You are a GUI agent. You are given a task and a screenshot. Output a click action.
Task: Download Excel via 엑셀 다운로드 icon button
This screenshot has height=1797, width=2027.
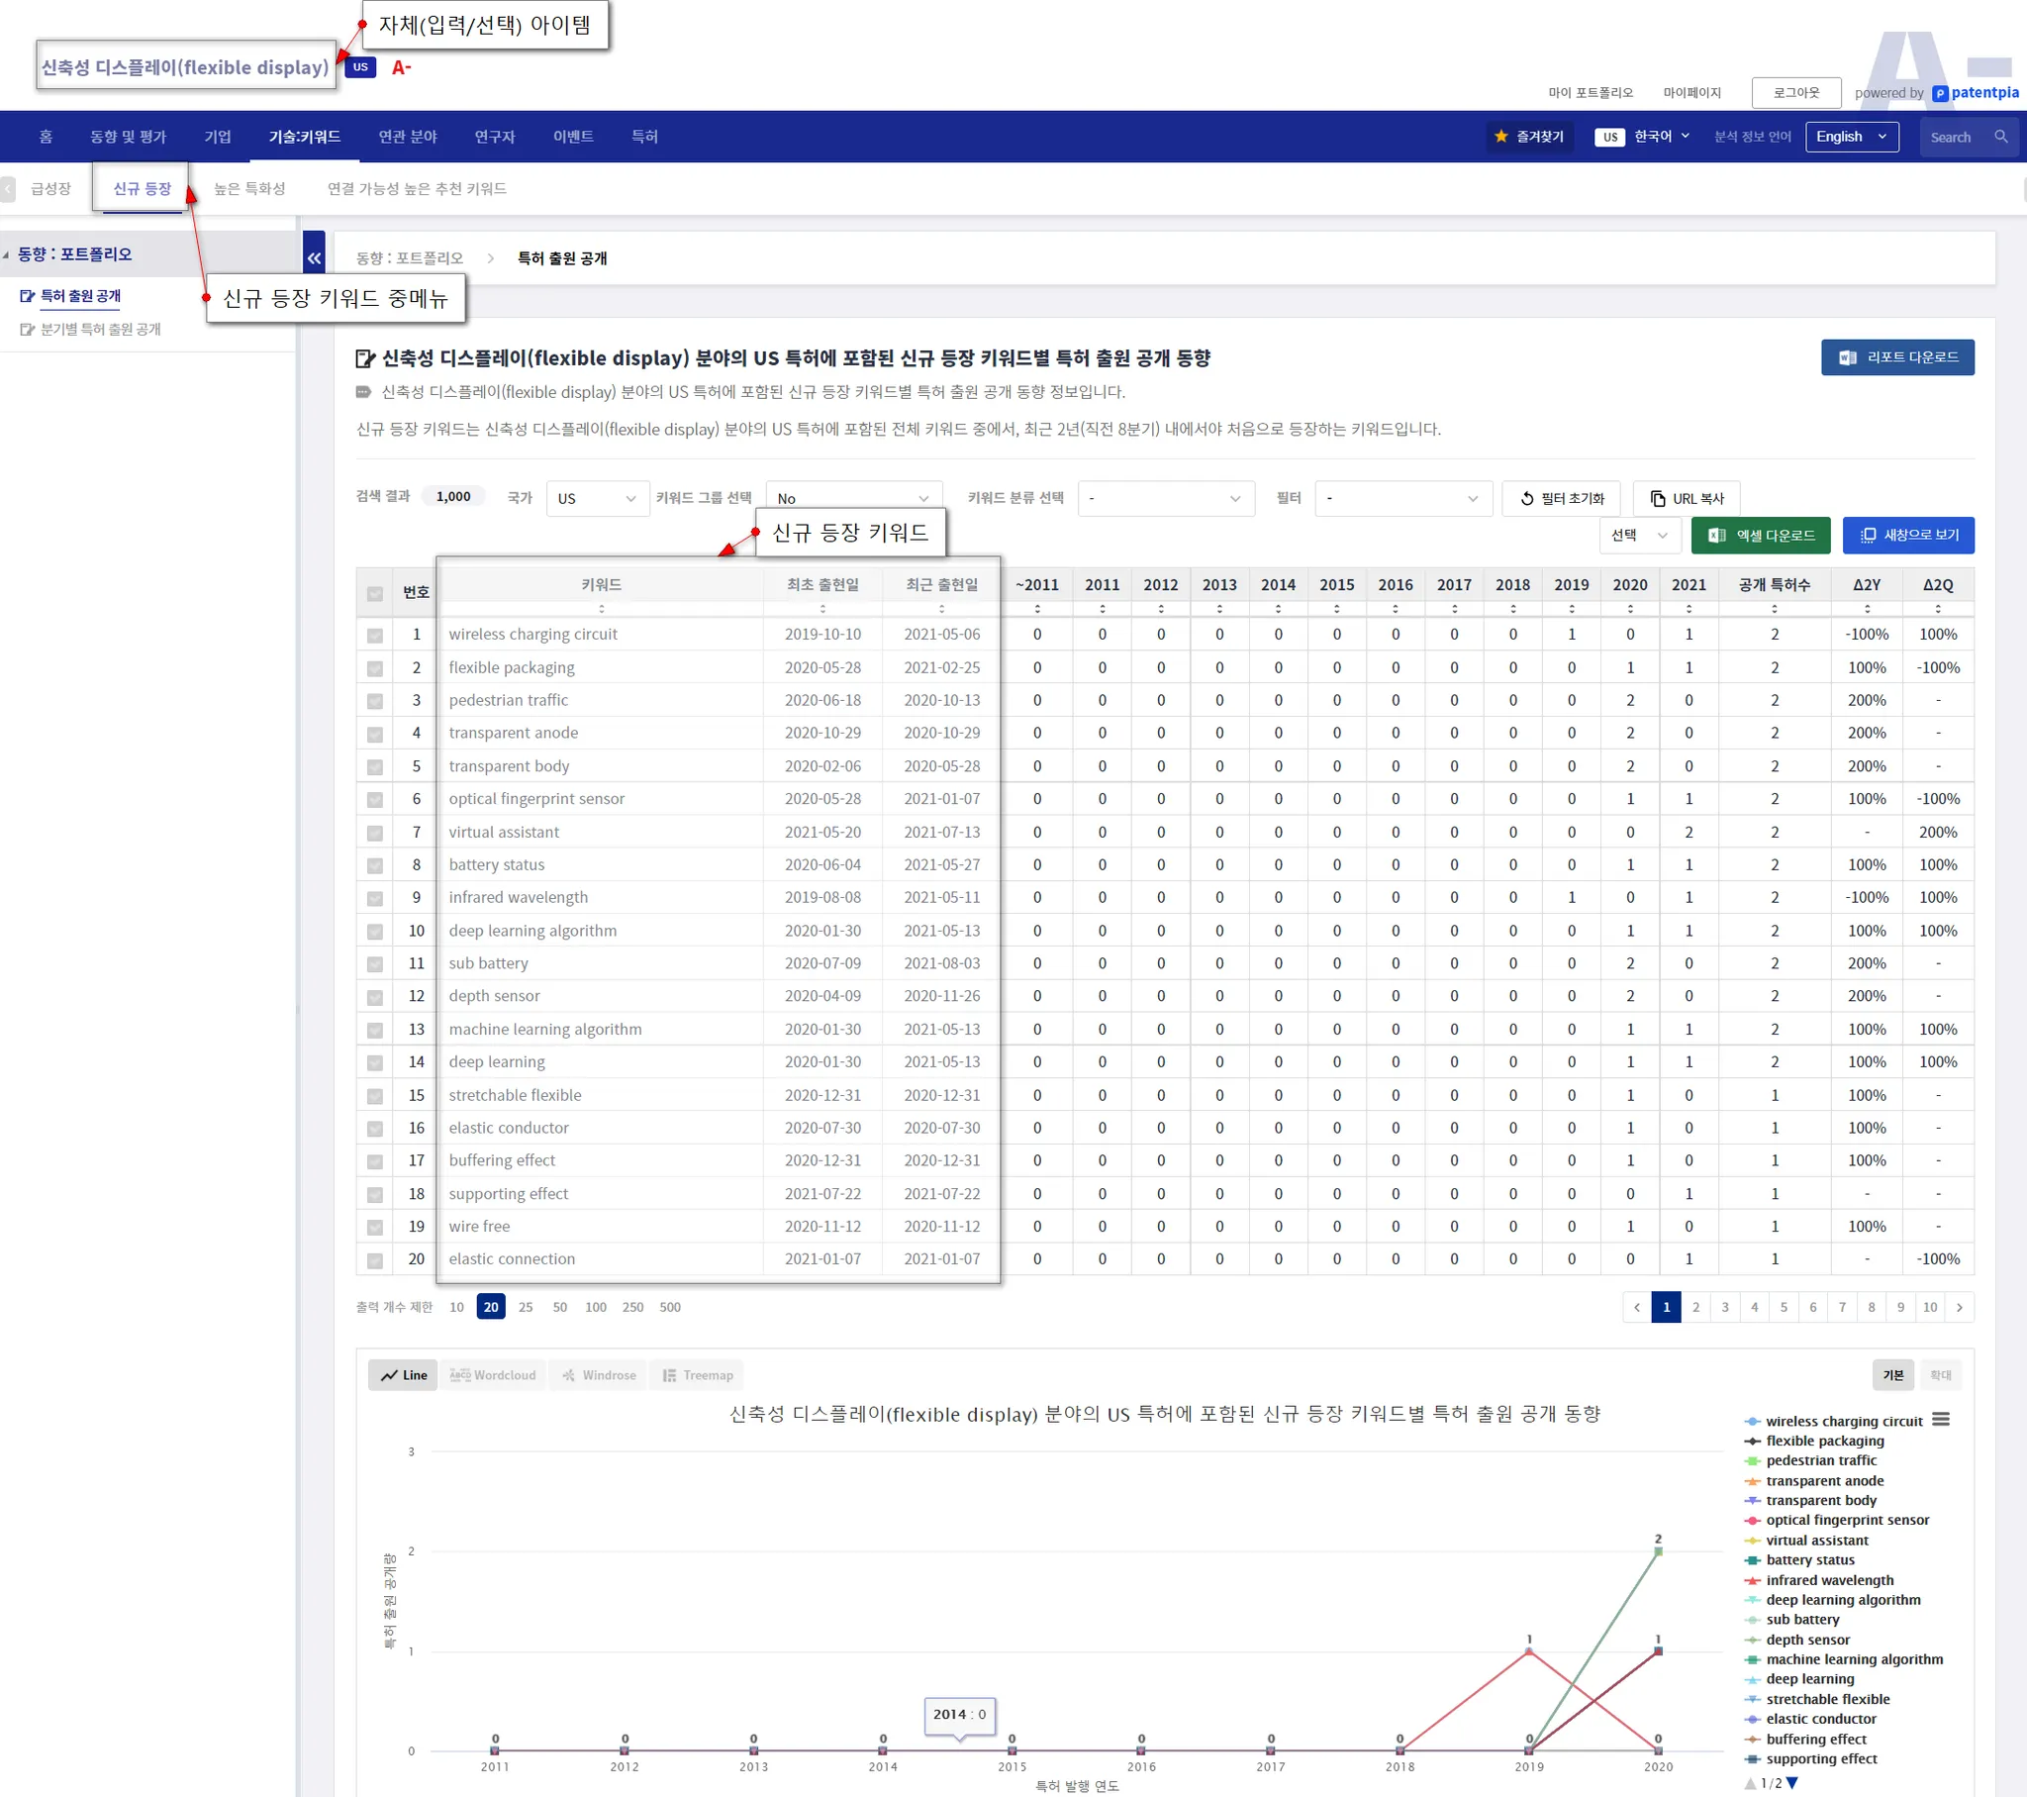(1760, 536)
